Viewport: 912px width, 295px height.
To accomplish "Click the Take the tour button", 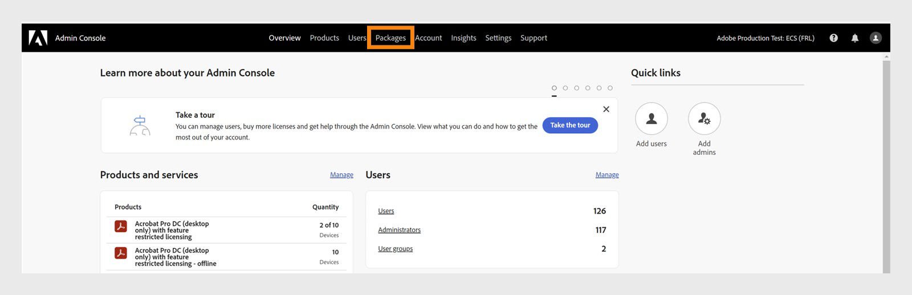I will [570, 125].
